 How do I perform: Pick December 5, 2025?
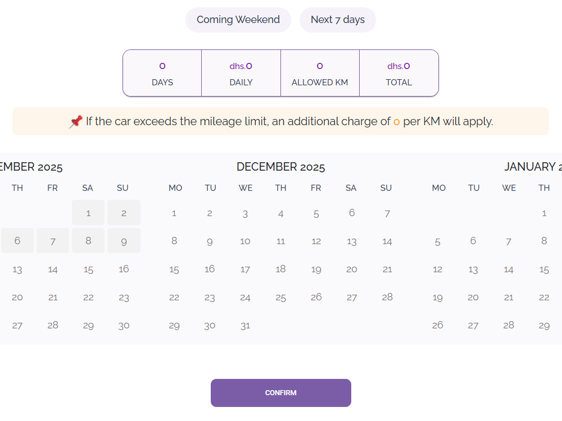tap(316, 213)
